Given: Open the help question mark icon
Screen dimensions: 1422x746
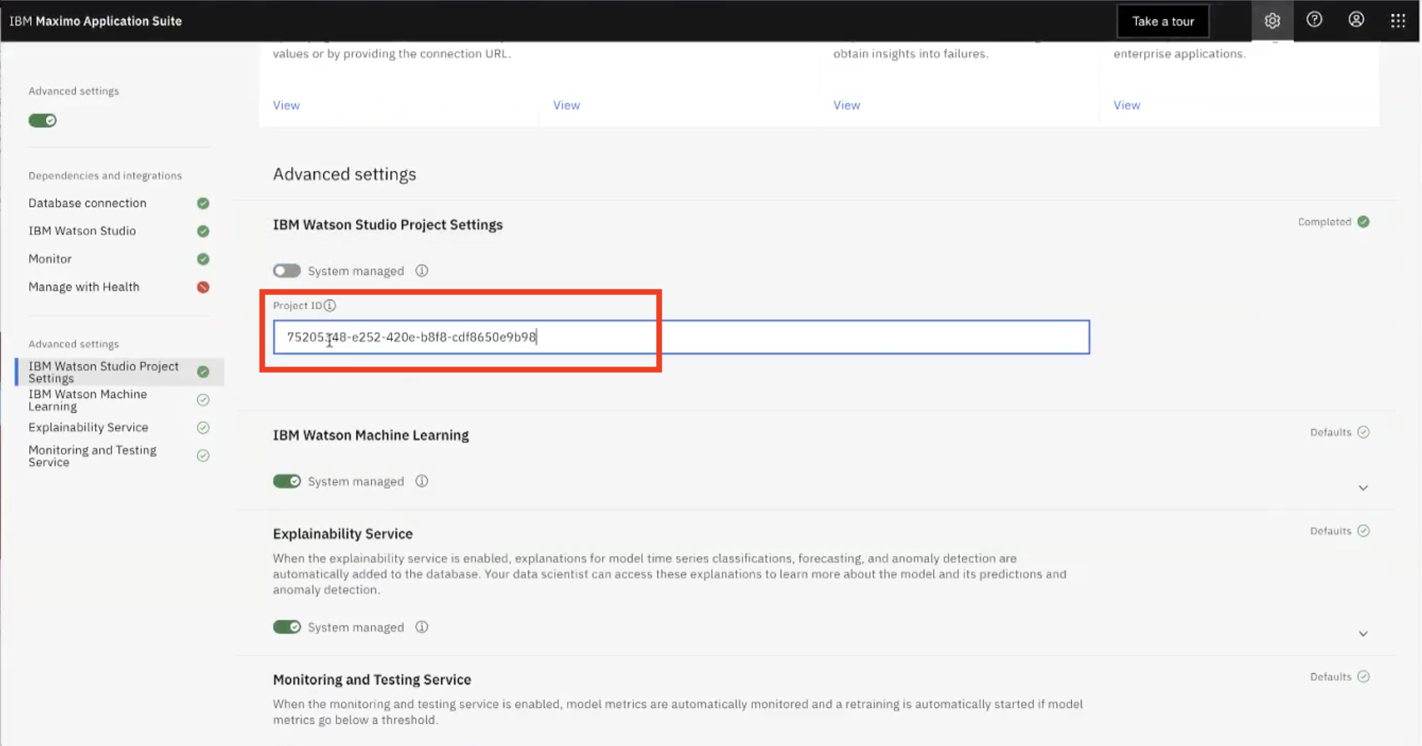Looking at the screenshot, I should [1314, 20].
